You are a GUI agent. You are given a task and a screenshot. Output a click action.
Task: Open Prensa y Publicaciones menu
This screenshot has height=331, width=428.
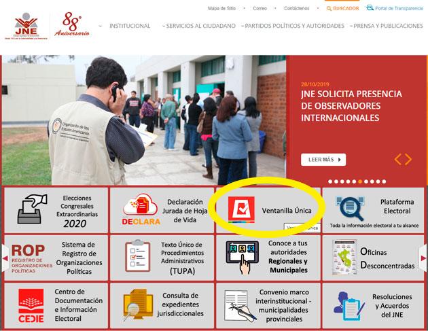[388, 26]
